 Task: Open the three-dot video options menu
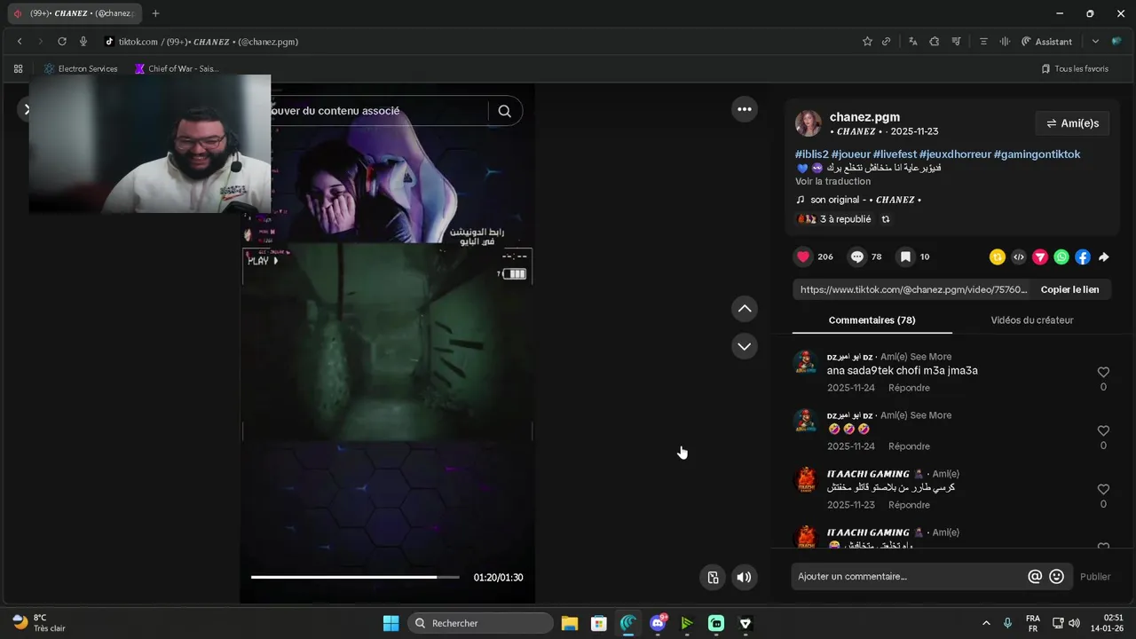pos(745,109)
